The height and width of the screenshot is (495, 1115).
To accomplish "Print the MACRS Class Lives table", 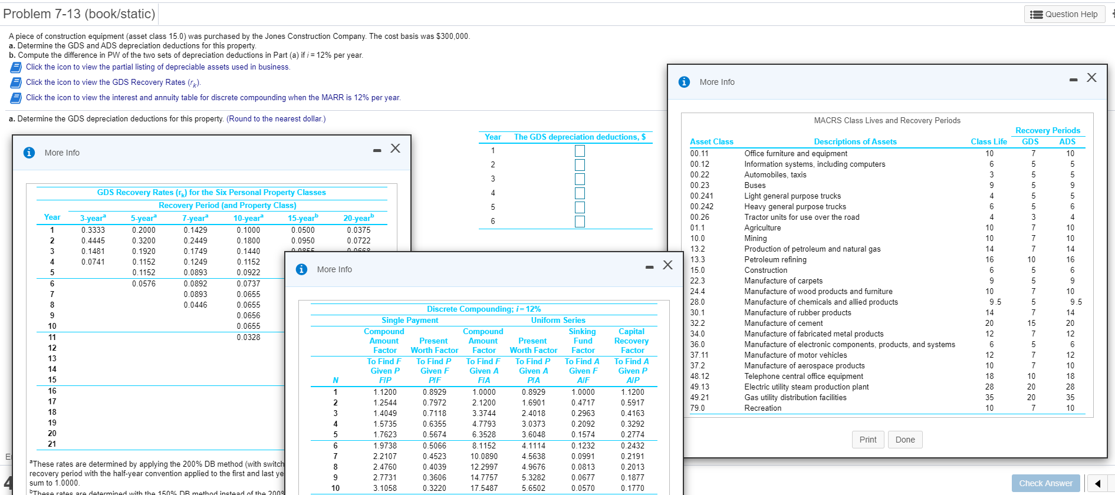I will pos(868,440).
